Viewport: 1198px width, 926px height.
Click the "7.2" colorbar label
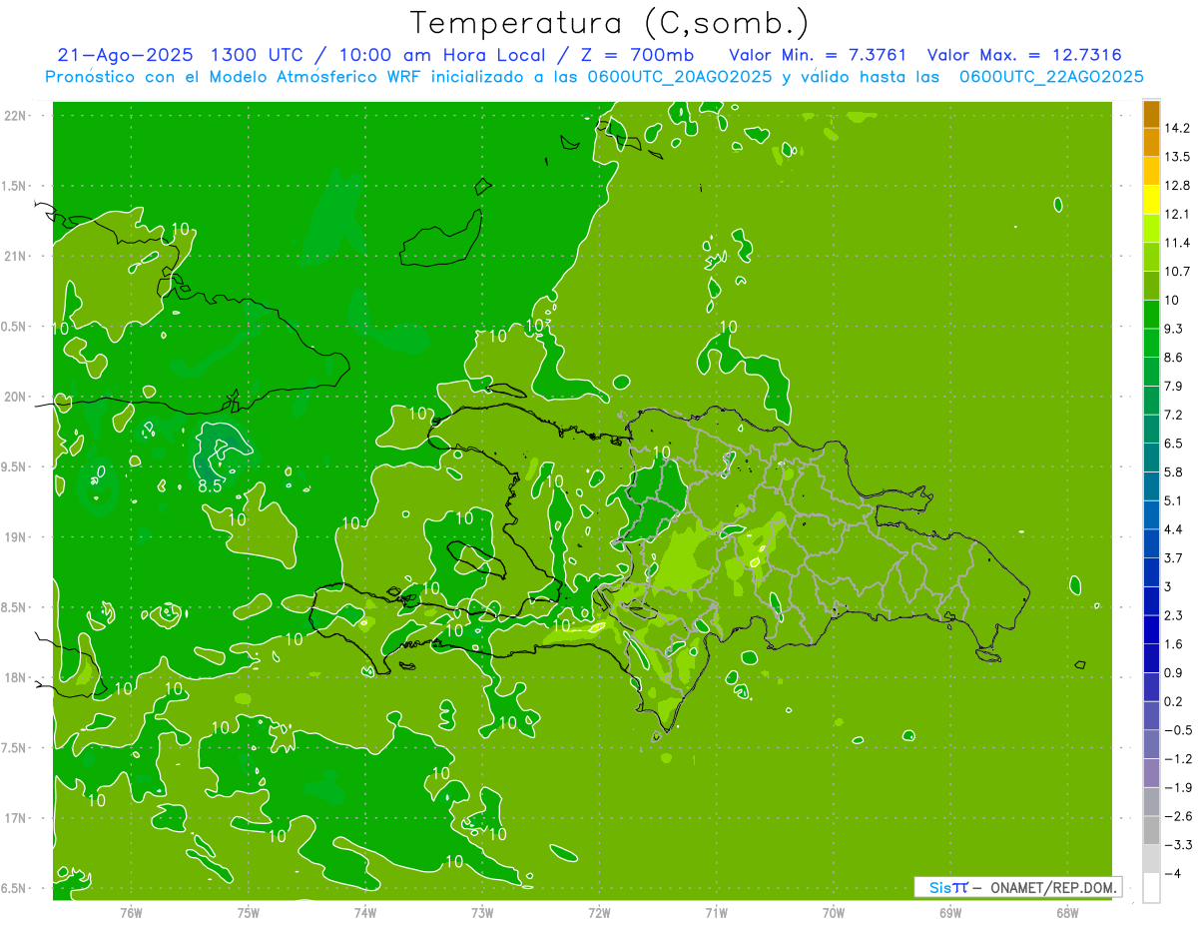tap(1174, 415)
